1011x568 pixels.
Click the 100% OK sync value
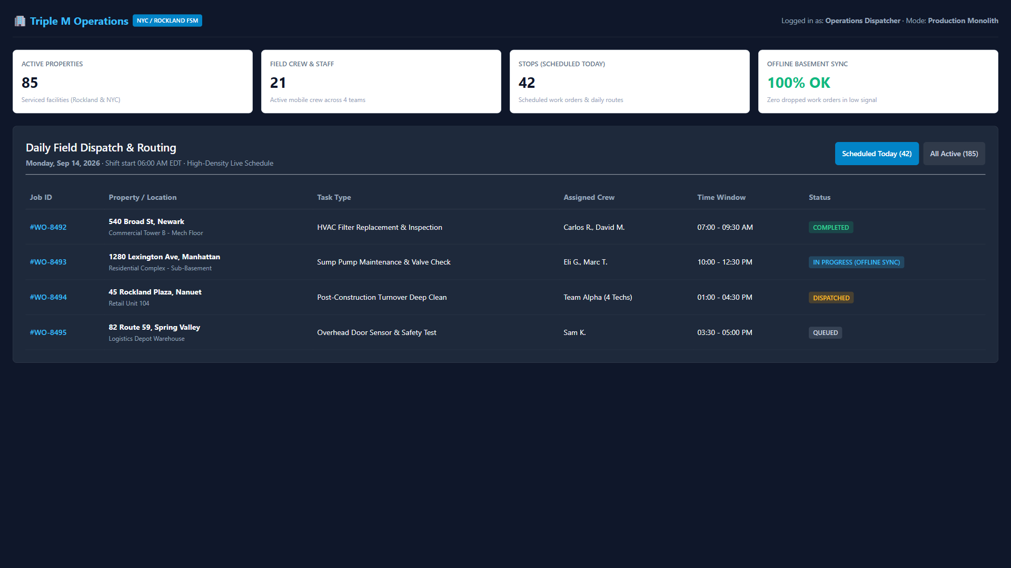[x=798, y=83]
